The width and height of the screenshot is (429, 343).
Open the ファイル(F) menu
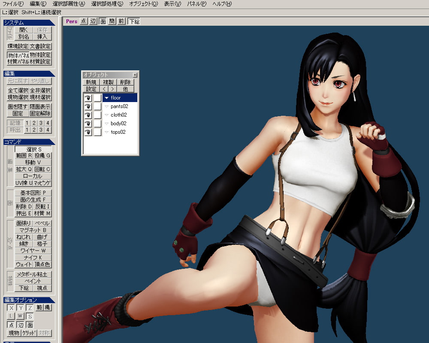click(13, 4)
